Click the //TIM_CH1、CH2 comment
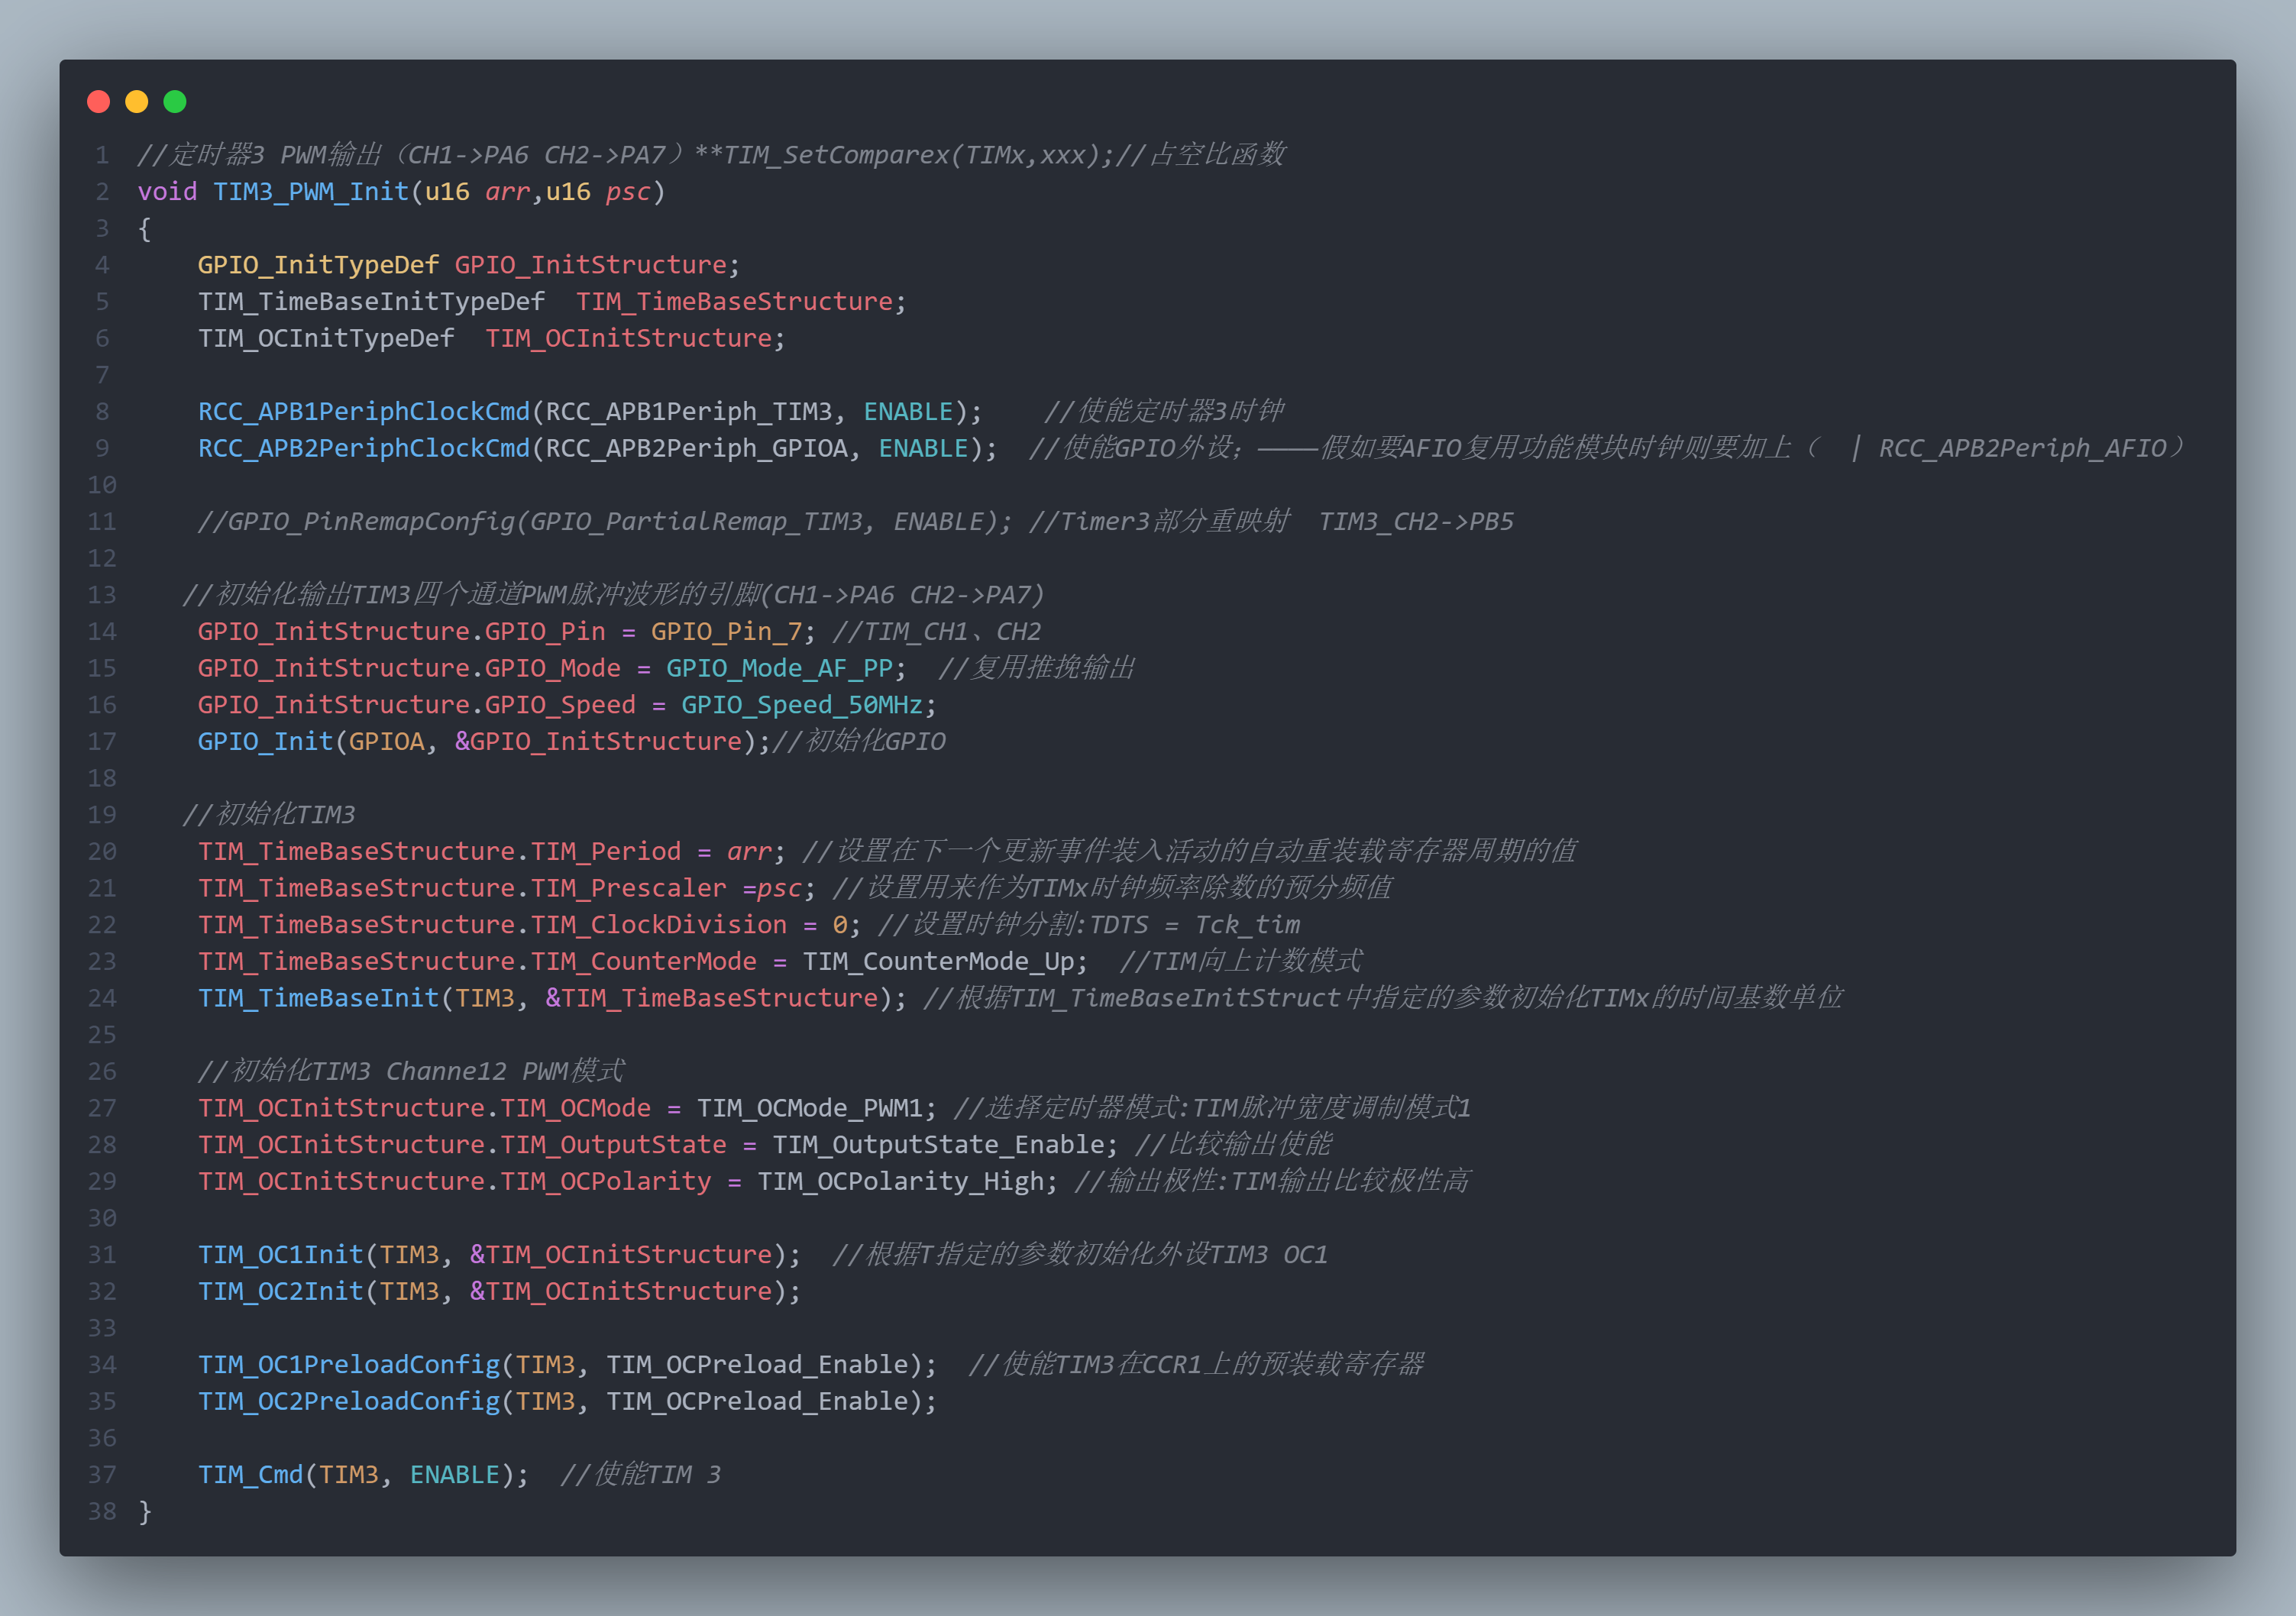Screen dimensions: 2296x1616 coord(937,631)
